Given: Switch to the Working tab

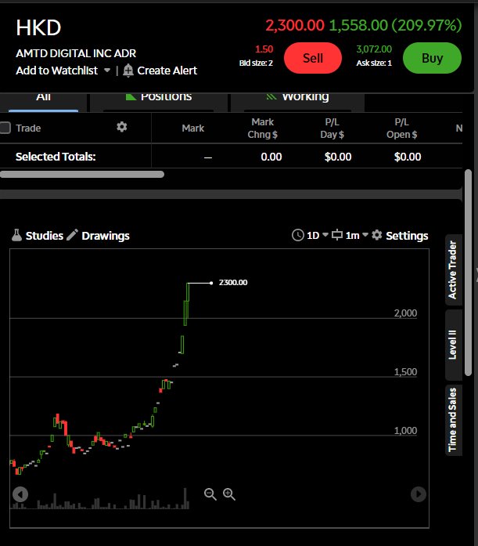Looking at the screenshot, I should (x=297, y=102).
